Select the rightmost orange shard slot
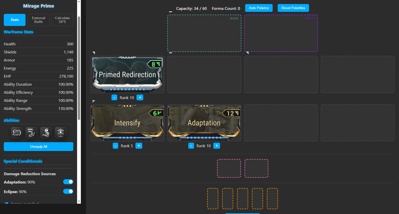 tap(272, 199)
